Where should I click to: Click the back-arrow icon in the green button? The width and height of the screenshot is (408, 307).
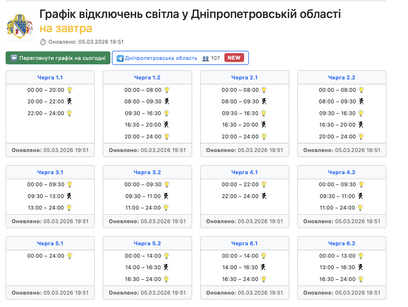pyautogui.click(x=14, y=58)
